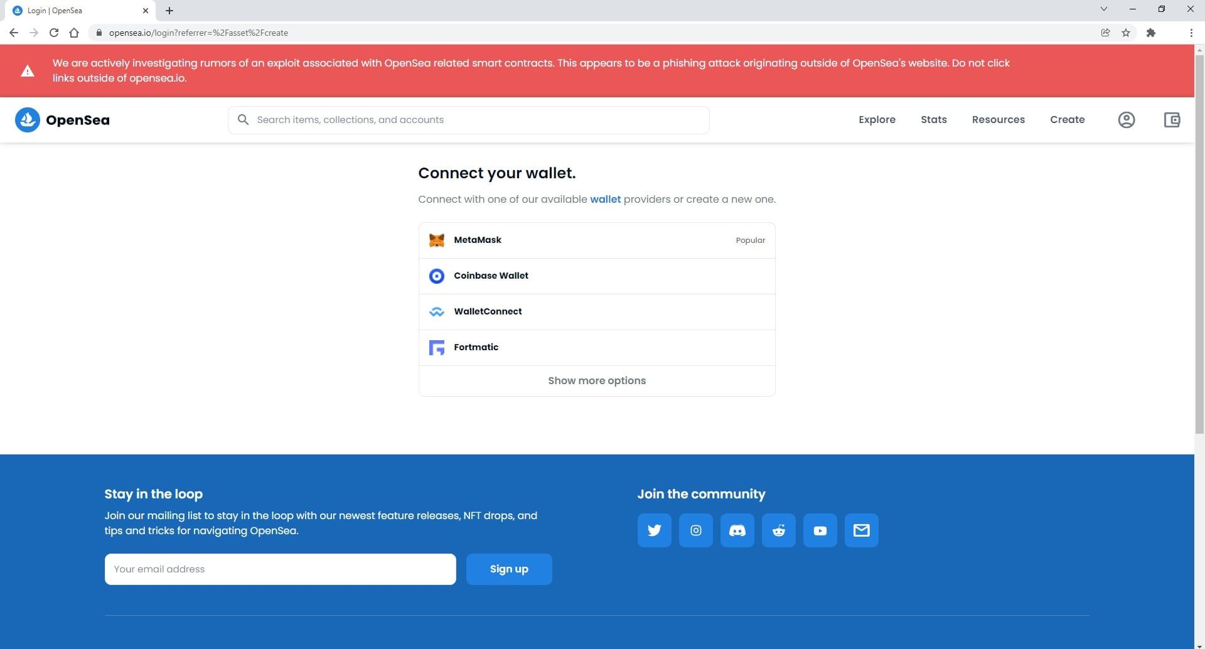Open the Explore menu
Image resolution: width=1205 pixels, height=649 pixels.
(877, 119)
